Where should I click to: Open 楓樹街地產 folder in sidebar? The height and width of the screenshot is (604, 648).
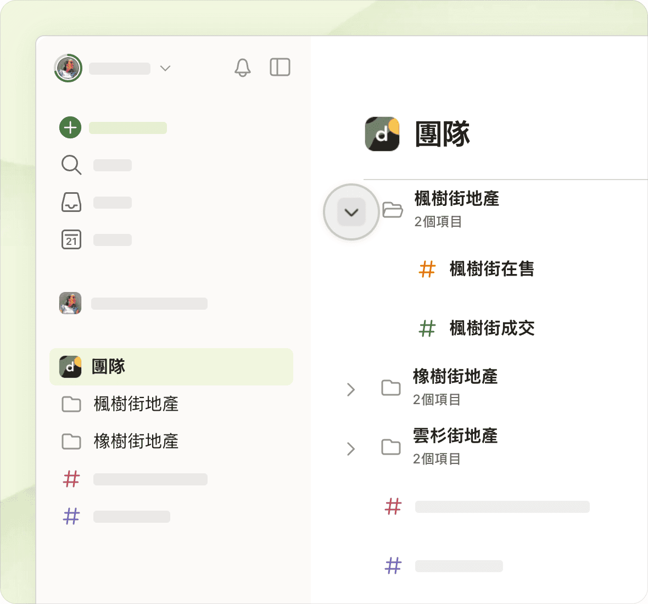[x=136, y=404]
